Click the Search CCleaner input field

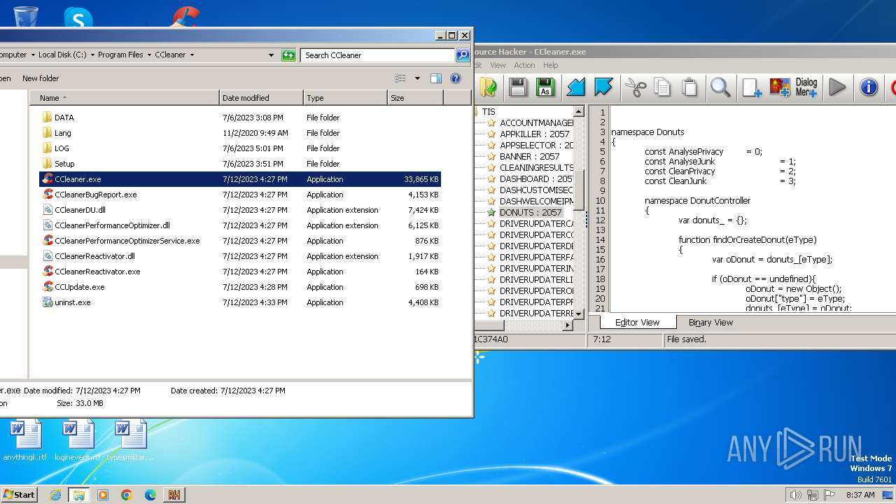[378, 55]
